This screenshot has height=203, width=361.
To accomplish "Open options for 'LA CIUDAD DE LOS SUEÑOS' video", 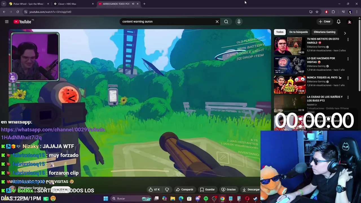I will pyautogui.click(x=348, y=97).
